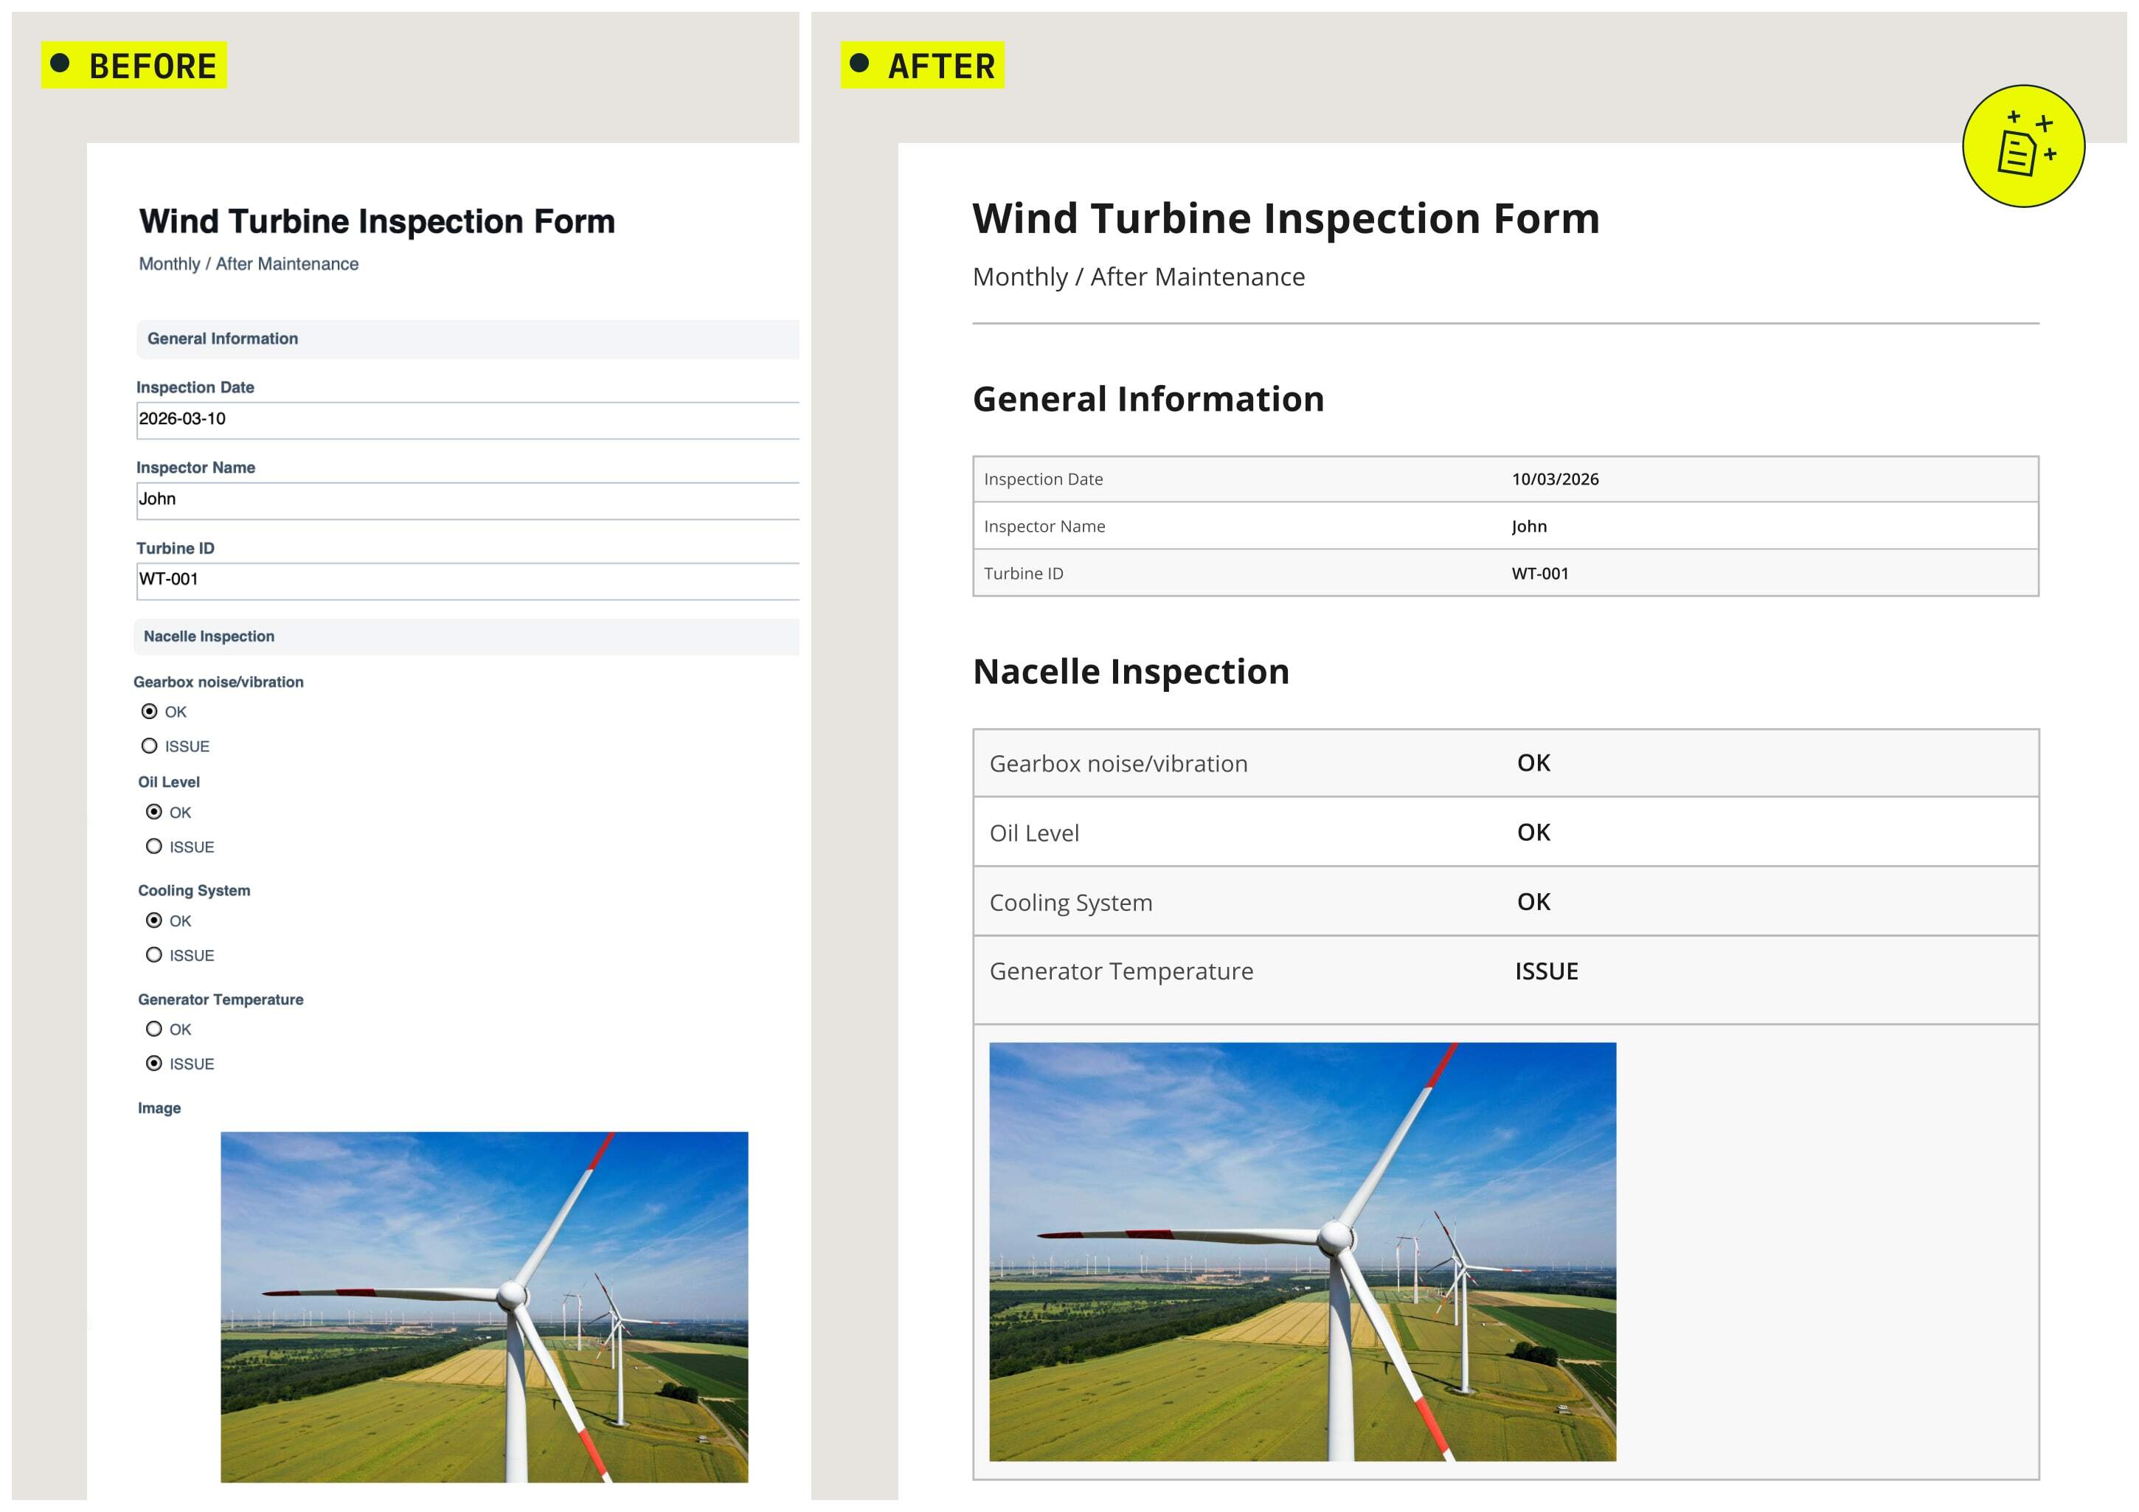This screenshot has height=1512, width=2139.
Task: Click OK value in Gearbox table row
Action: pos(1533,763)
